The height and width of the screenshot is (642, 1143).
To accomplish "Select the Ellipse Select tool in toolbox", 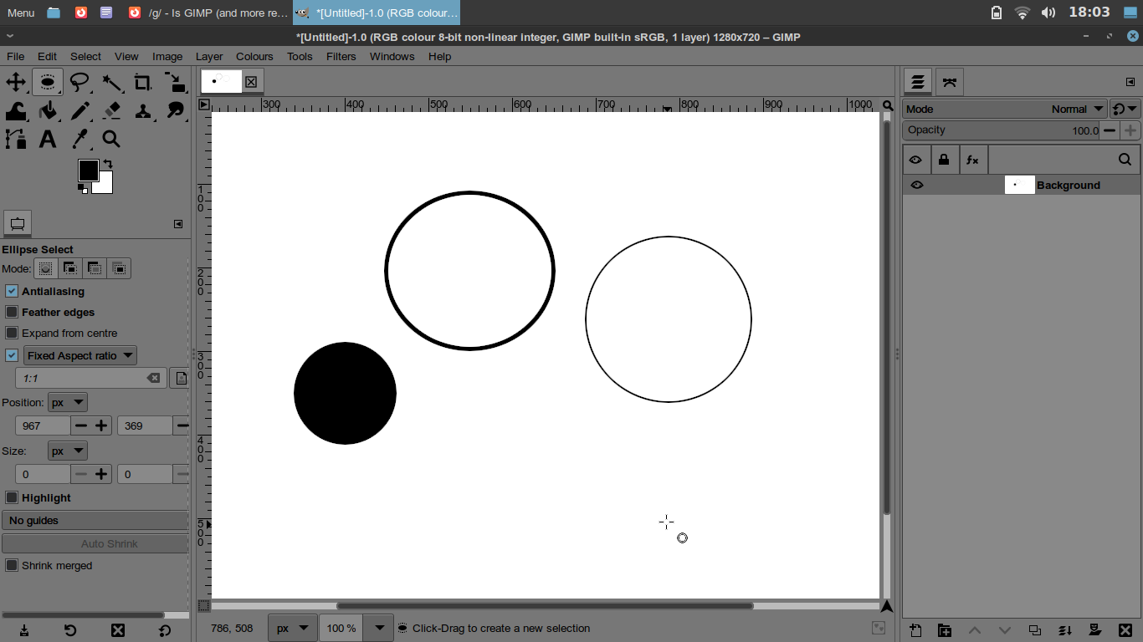I will 48,82.
